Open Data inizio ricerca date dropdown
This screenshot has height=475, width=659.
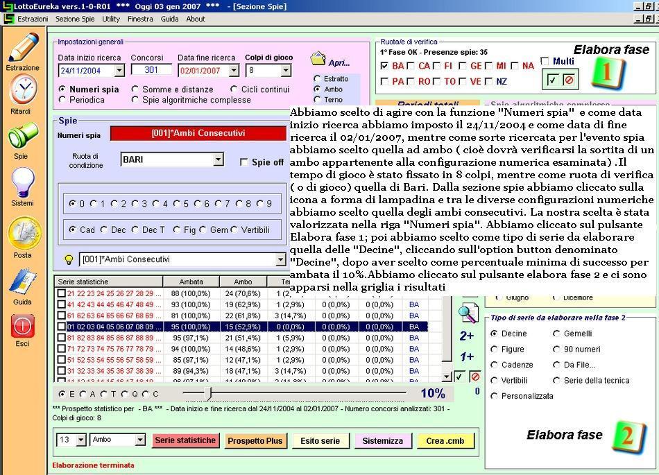point(119,71)
